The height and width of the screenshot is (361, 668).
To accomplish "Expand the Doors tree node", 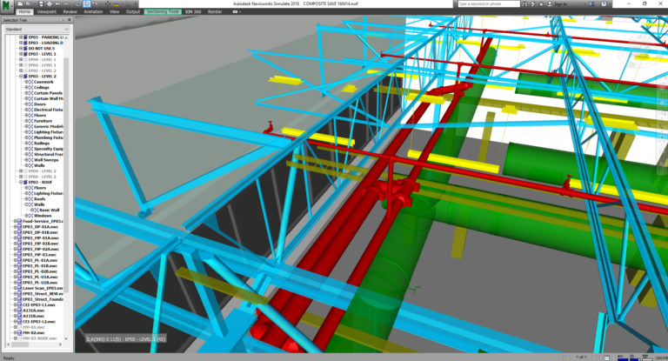I will point(26,104).
